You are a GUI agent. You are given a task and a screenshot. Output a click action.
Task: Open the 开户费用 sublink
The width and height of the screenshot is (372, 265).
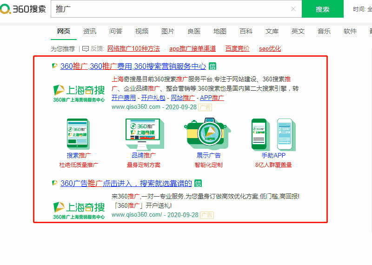tap(124, 98)
